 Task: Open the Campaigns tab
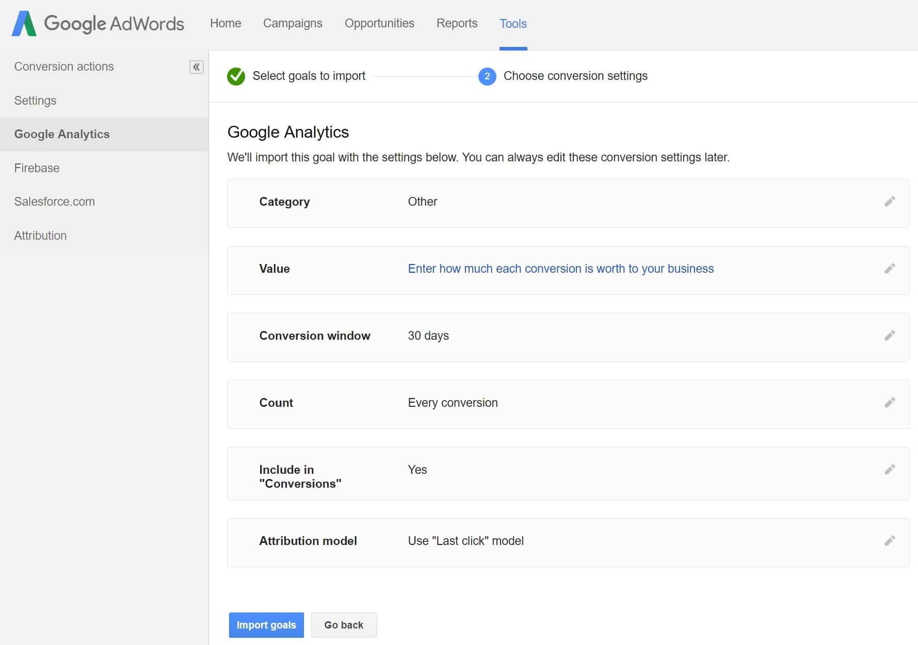(292, 23)
